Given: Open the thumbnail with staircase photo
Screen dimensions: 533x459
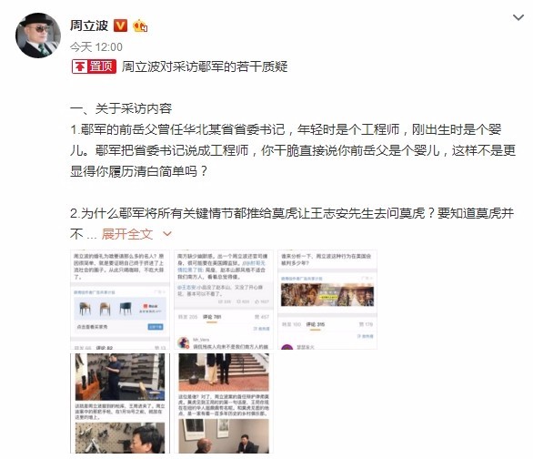Looking at the screenshot, I should pos(224,403).
